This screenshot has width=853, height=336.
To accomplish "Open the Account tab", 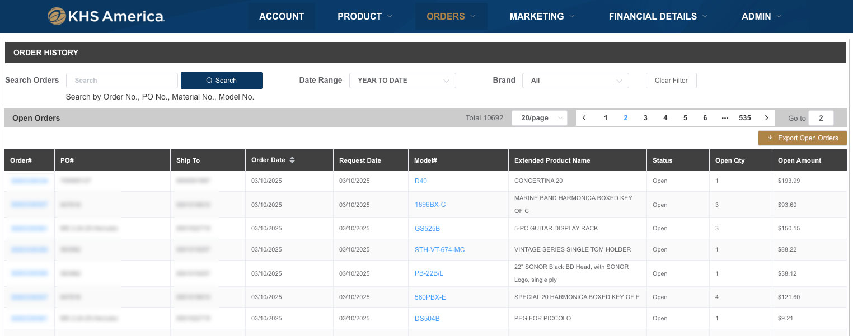I will pos(282,16).
